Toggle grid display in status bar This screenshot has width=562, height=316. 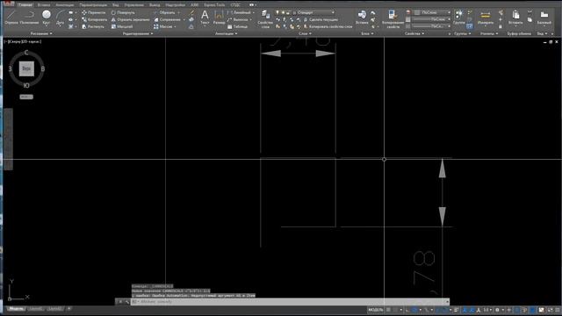point(389,310)
